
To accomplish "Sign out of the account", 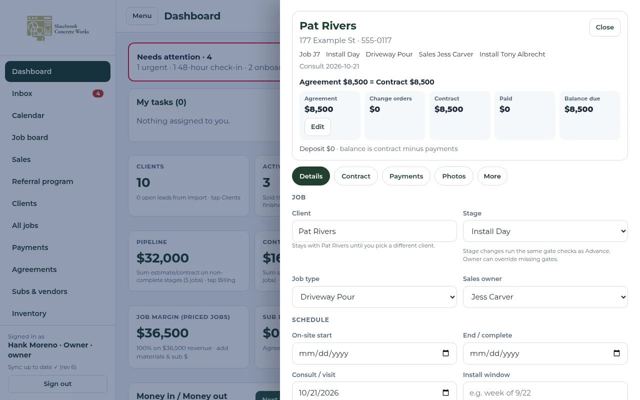I will coord(57,384).
